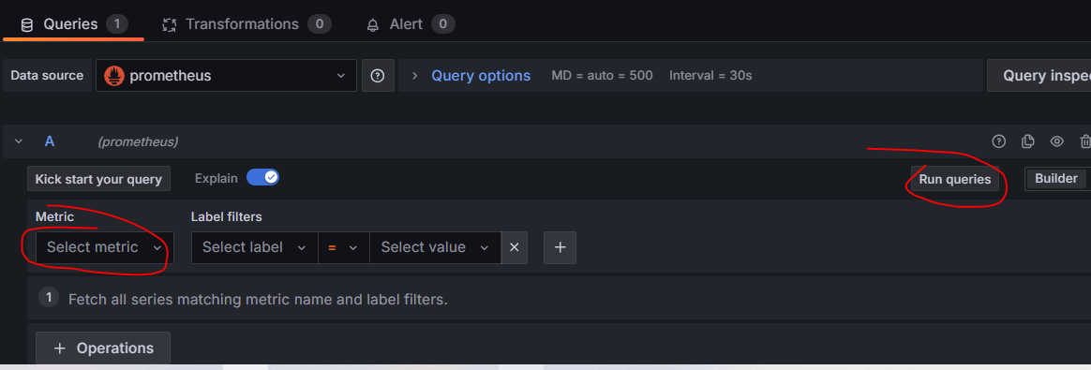Image resolution: width=1091 pixels, height=370 pixels.
Task: Click the step number 1 badge
Action: pyautogui.click(x=49, y=299)
